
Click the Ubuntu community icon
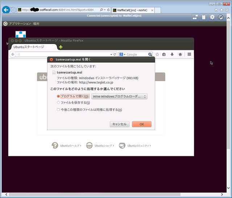(x=122, y=145)
